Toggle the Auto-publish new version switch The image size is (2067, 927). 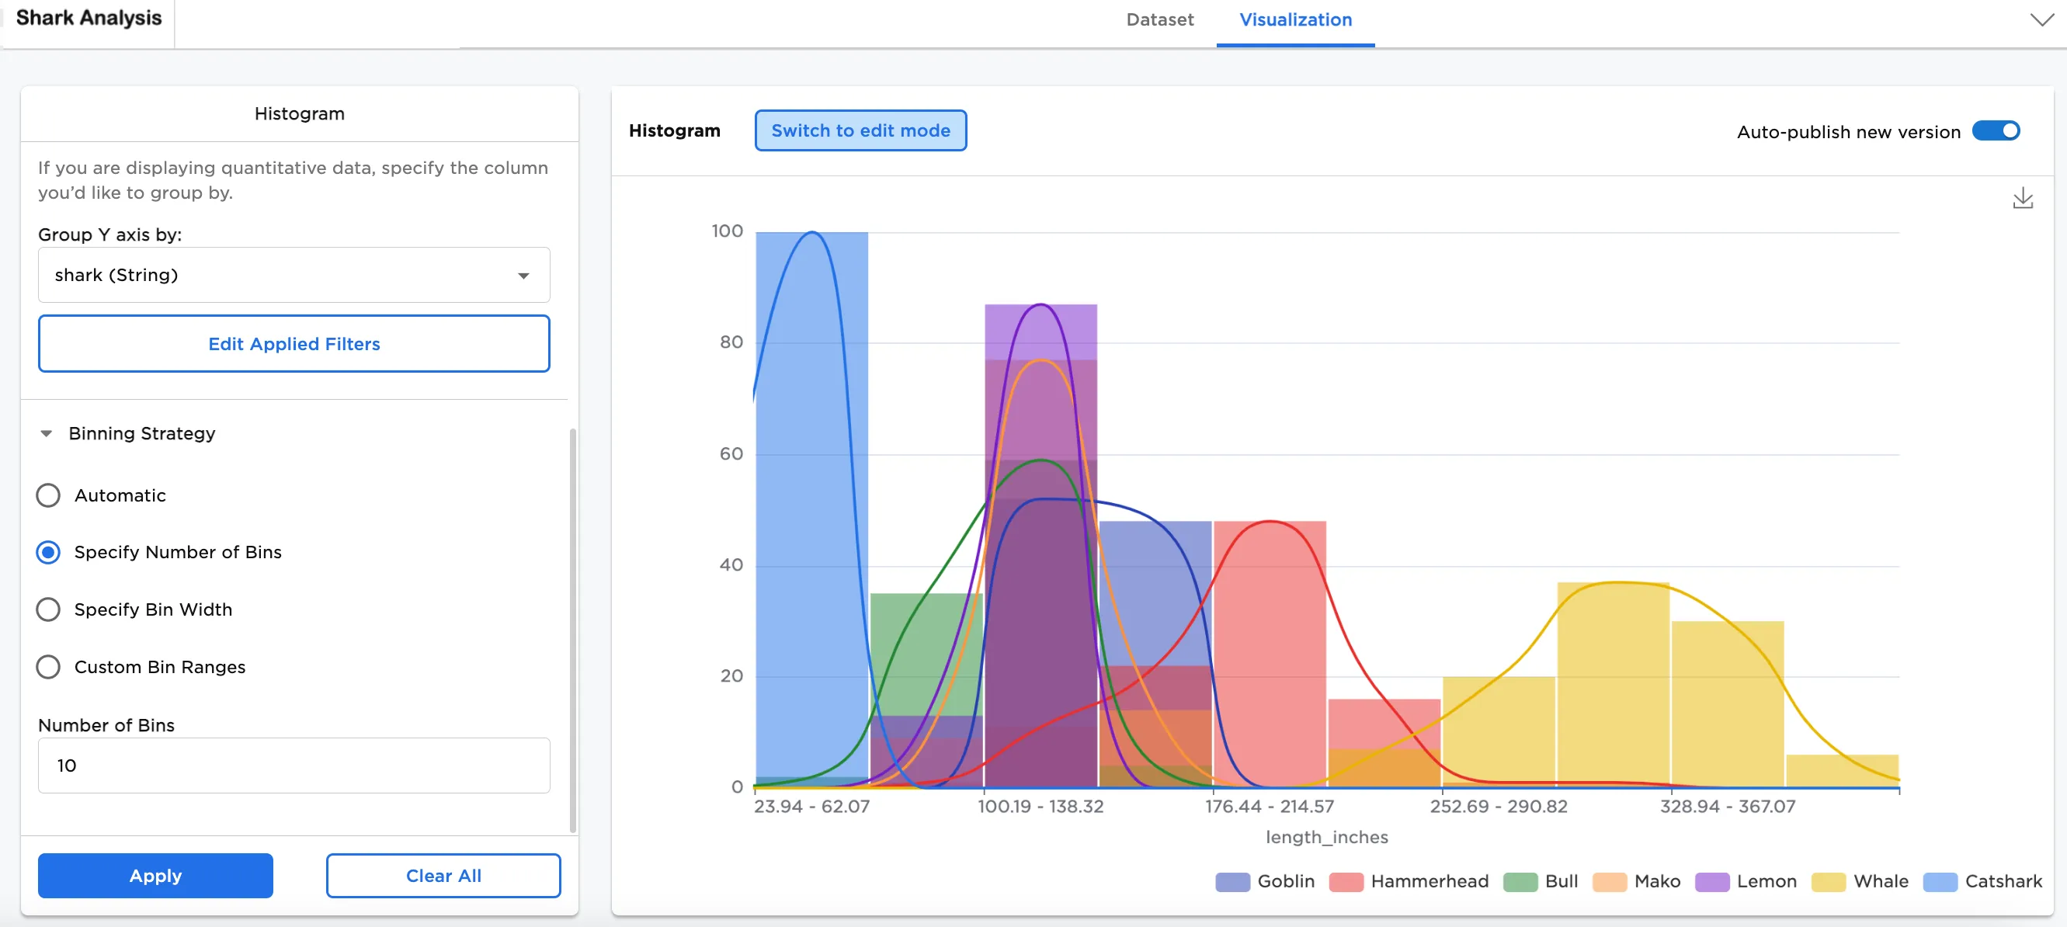click(1996, 131)
